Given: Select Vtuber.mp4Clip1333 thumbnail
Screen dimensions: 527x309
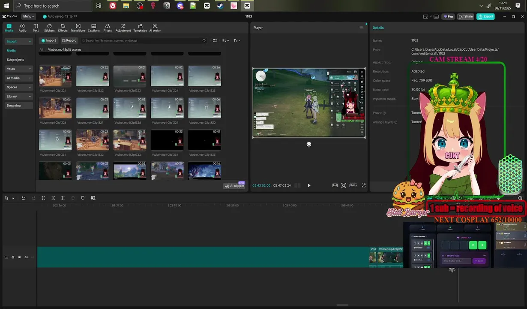Looking at the screenshot, I should pos(130,140).
